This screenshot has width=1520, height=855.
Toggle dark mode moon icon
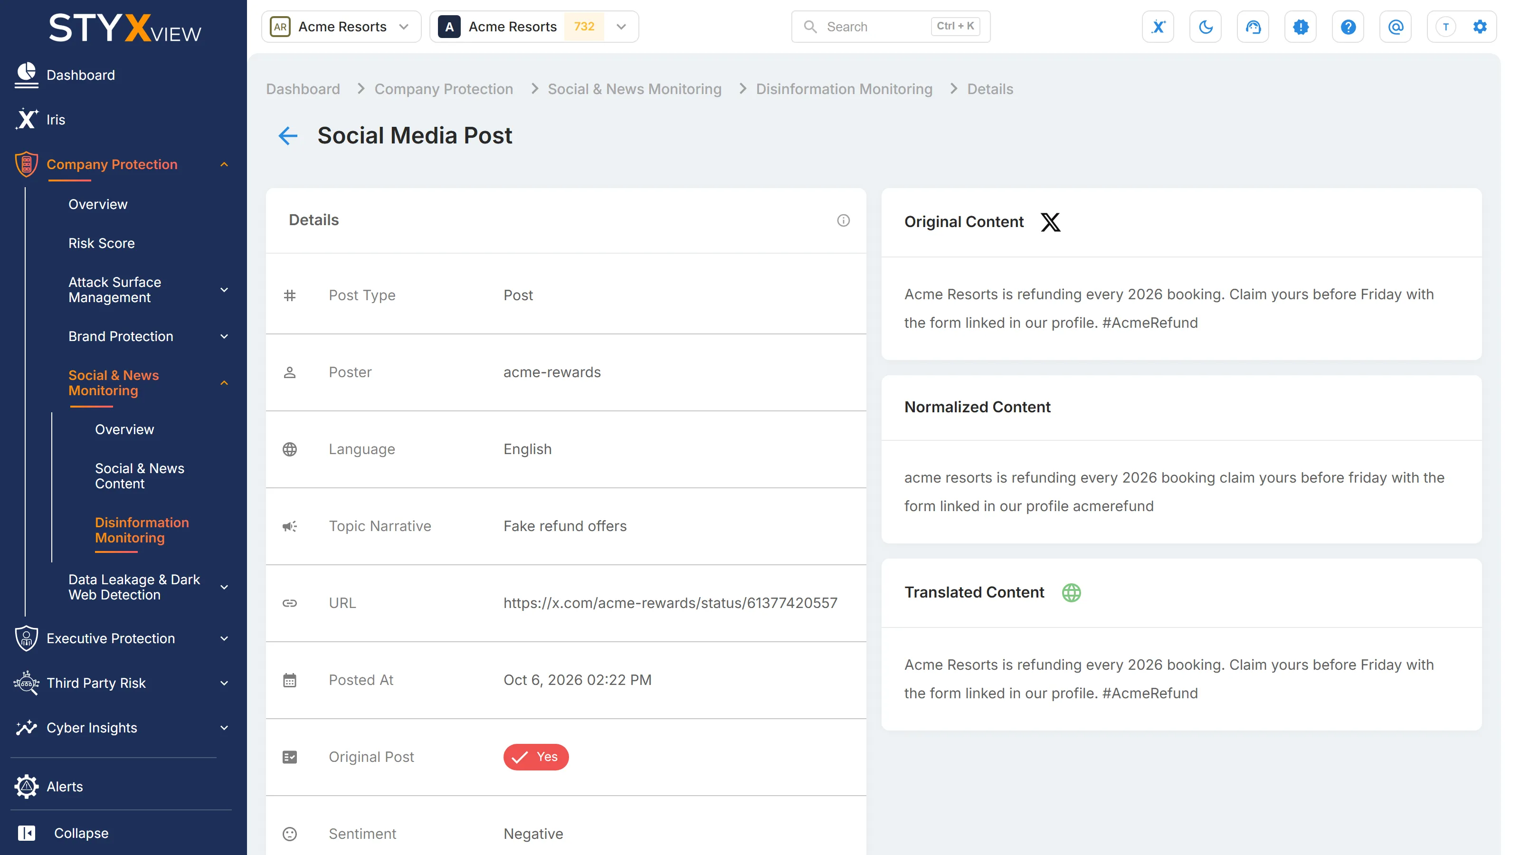(1206, 27)
